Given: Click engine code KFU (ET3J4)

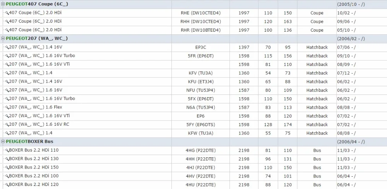Looking at the screenshot, I should coord(200,82).
